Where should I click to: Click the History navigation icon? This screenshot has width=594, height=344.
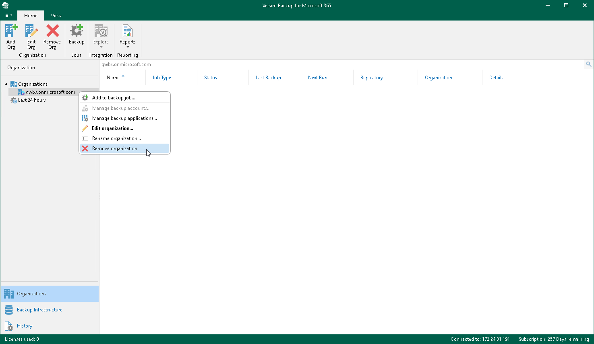click(x=9, y=326)
